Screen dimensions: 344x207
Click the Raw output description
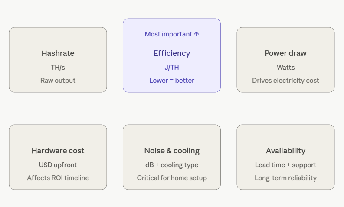58,81
